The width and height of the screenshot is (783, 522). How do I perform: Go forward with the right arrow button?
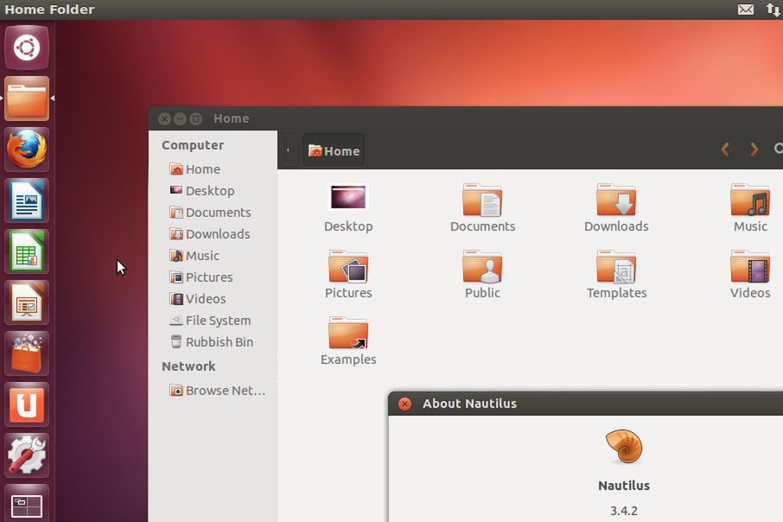(x=754, y=149)
